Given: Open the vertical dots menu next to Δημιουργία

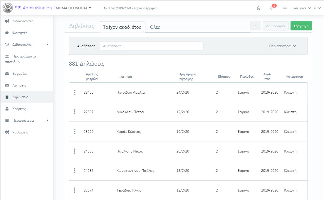Looking at the screenshot, I should pyautogui.click(x=255, y=26).
